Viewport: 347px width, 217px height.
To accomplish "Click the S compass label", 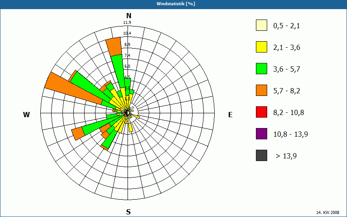I will tap(128, 212).
